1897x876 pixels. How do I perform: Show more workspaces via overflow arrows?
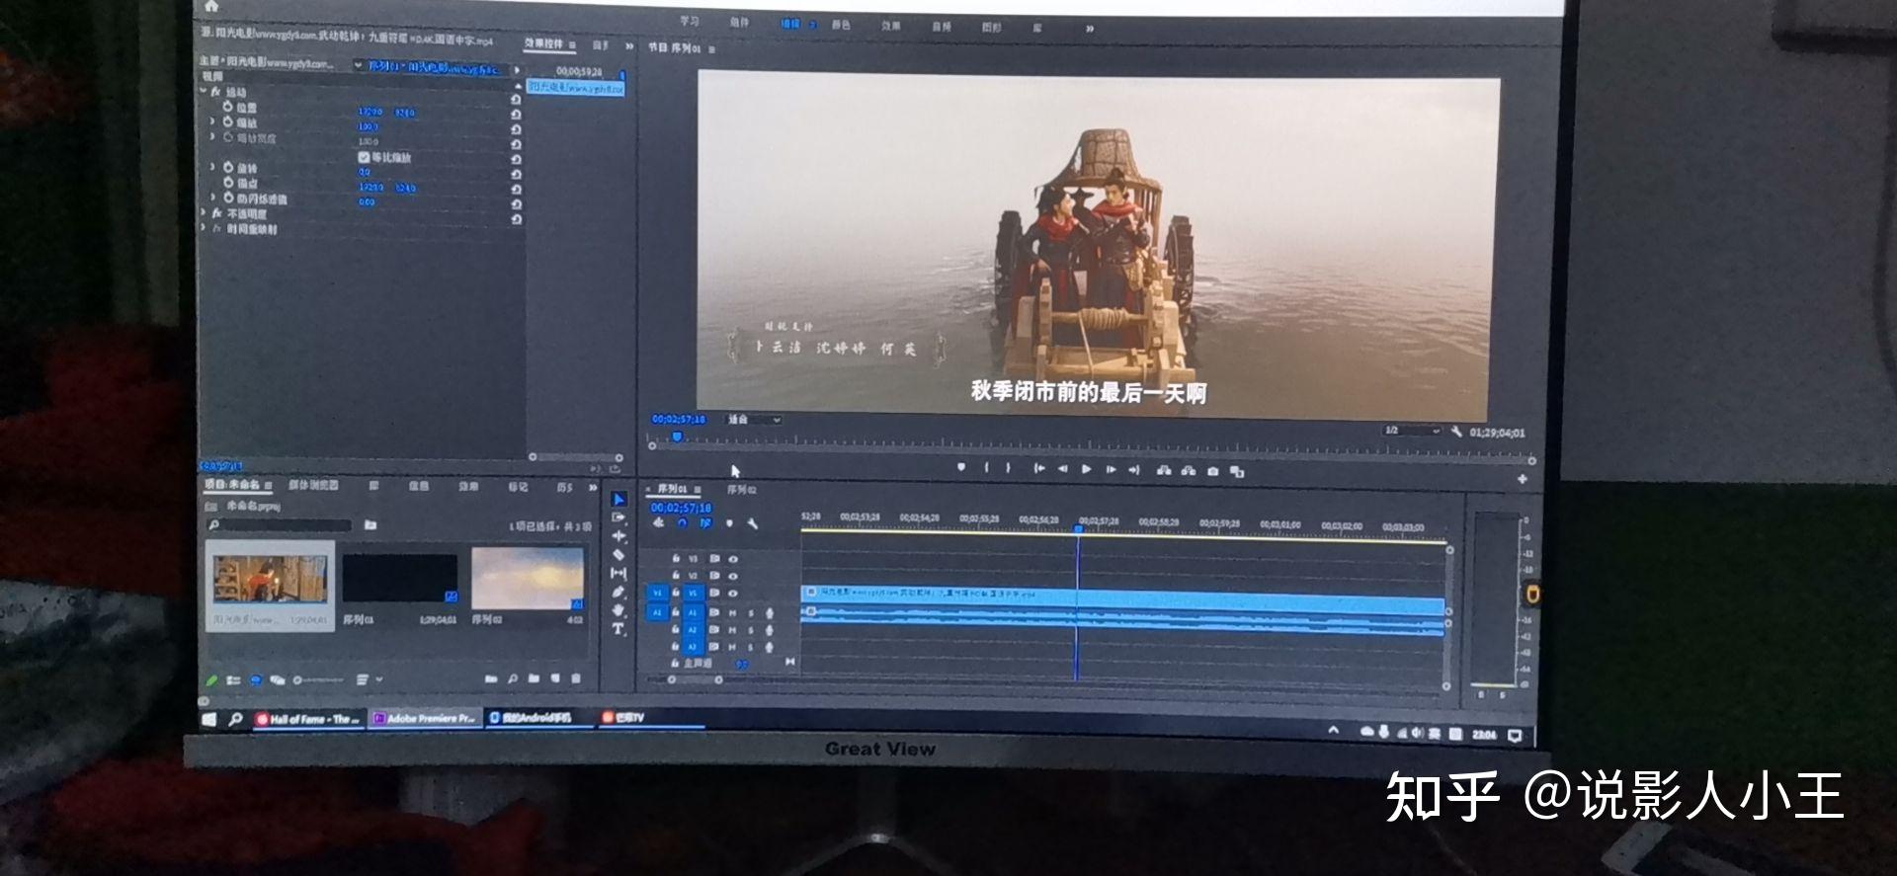coord(1090,29)
